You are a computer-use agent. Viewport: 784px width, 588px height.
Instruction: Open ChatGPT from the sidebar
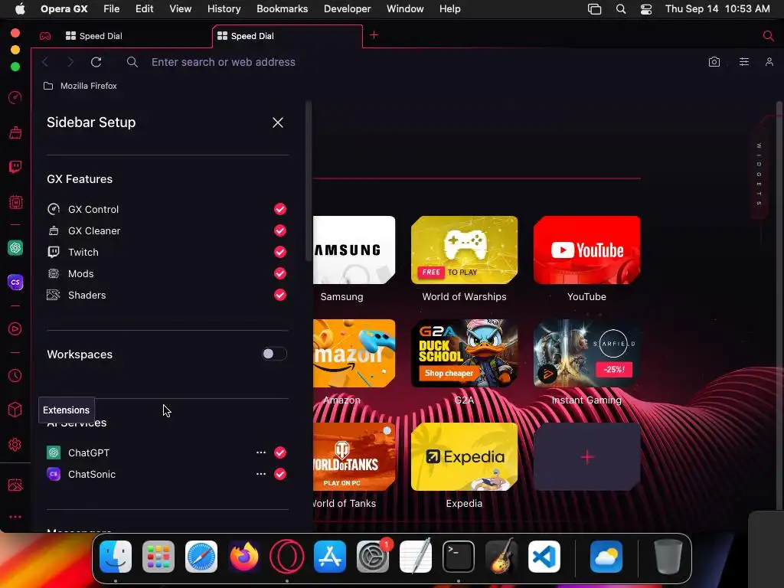(x=15, y=248)
